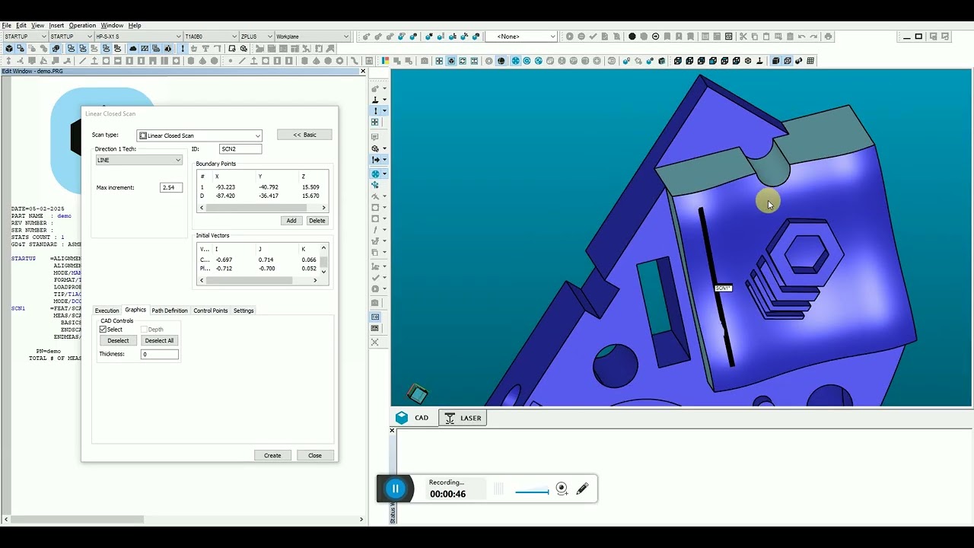Screen dimensions: 974x548
Task: Open the first STARTUP dropdown
Action: (25, 37)
